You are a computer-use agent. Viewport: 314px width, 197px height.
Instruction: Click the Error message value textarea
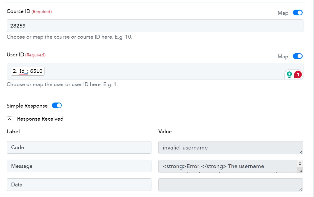tap(228, 166)
